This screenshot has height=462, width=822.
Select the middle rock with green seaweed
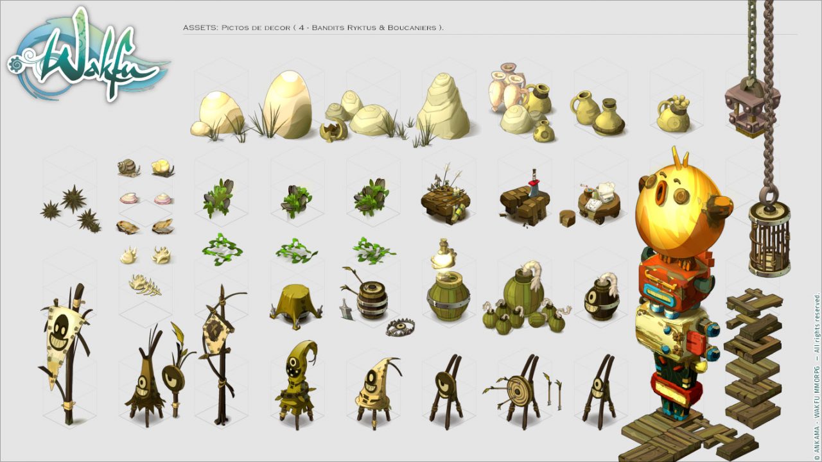coord(296,201)
